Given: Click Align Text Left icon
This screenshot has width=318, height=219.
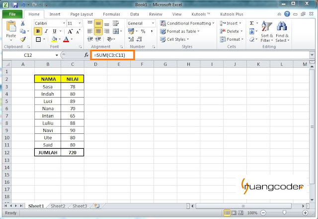Looking at the screenshot, I should pos(90,31).
